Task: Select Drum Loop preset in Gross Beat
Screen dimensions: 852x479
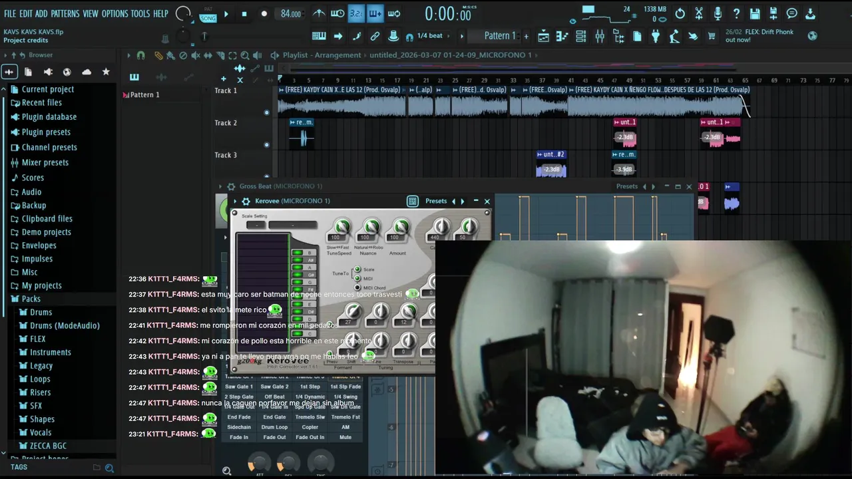Action: click(x=274, y=427)
